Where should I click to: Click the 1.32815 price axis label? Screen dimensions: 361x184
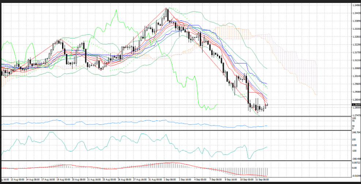[356, 37]
